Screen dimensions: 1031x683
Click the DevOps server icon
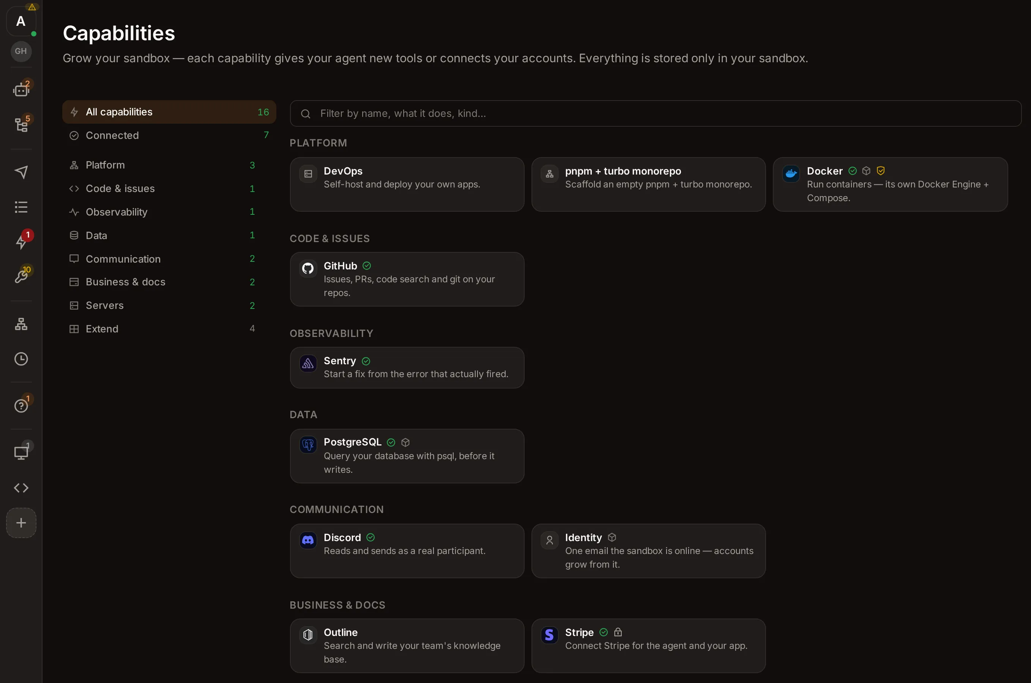pos(308,174)
